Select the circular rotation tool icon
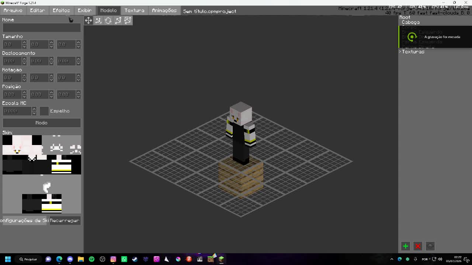 [108, 21]
